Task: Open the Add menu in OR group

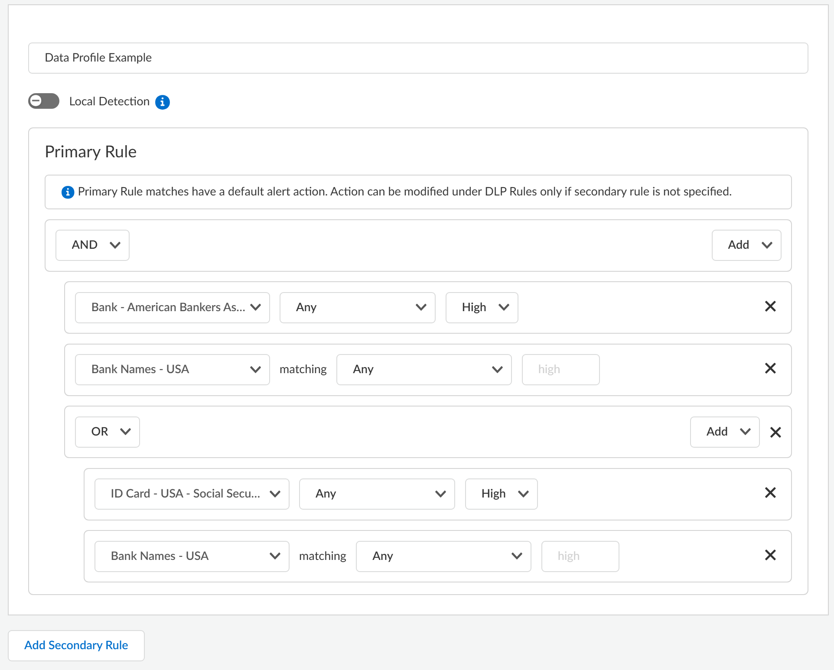Action: click(724, 432)
